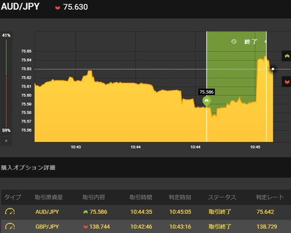The image size is (291, 233).
Task: Click the clock history icon beside 終了
Action: (234, 42)
